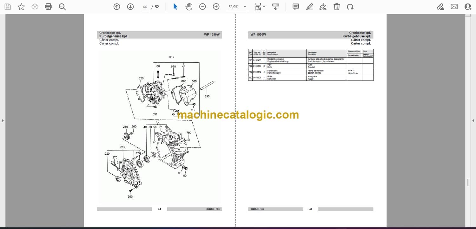Click the current page number field
This screenshot has height=229, width=476.
pyautogui.click(x=145, y=7)
